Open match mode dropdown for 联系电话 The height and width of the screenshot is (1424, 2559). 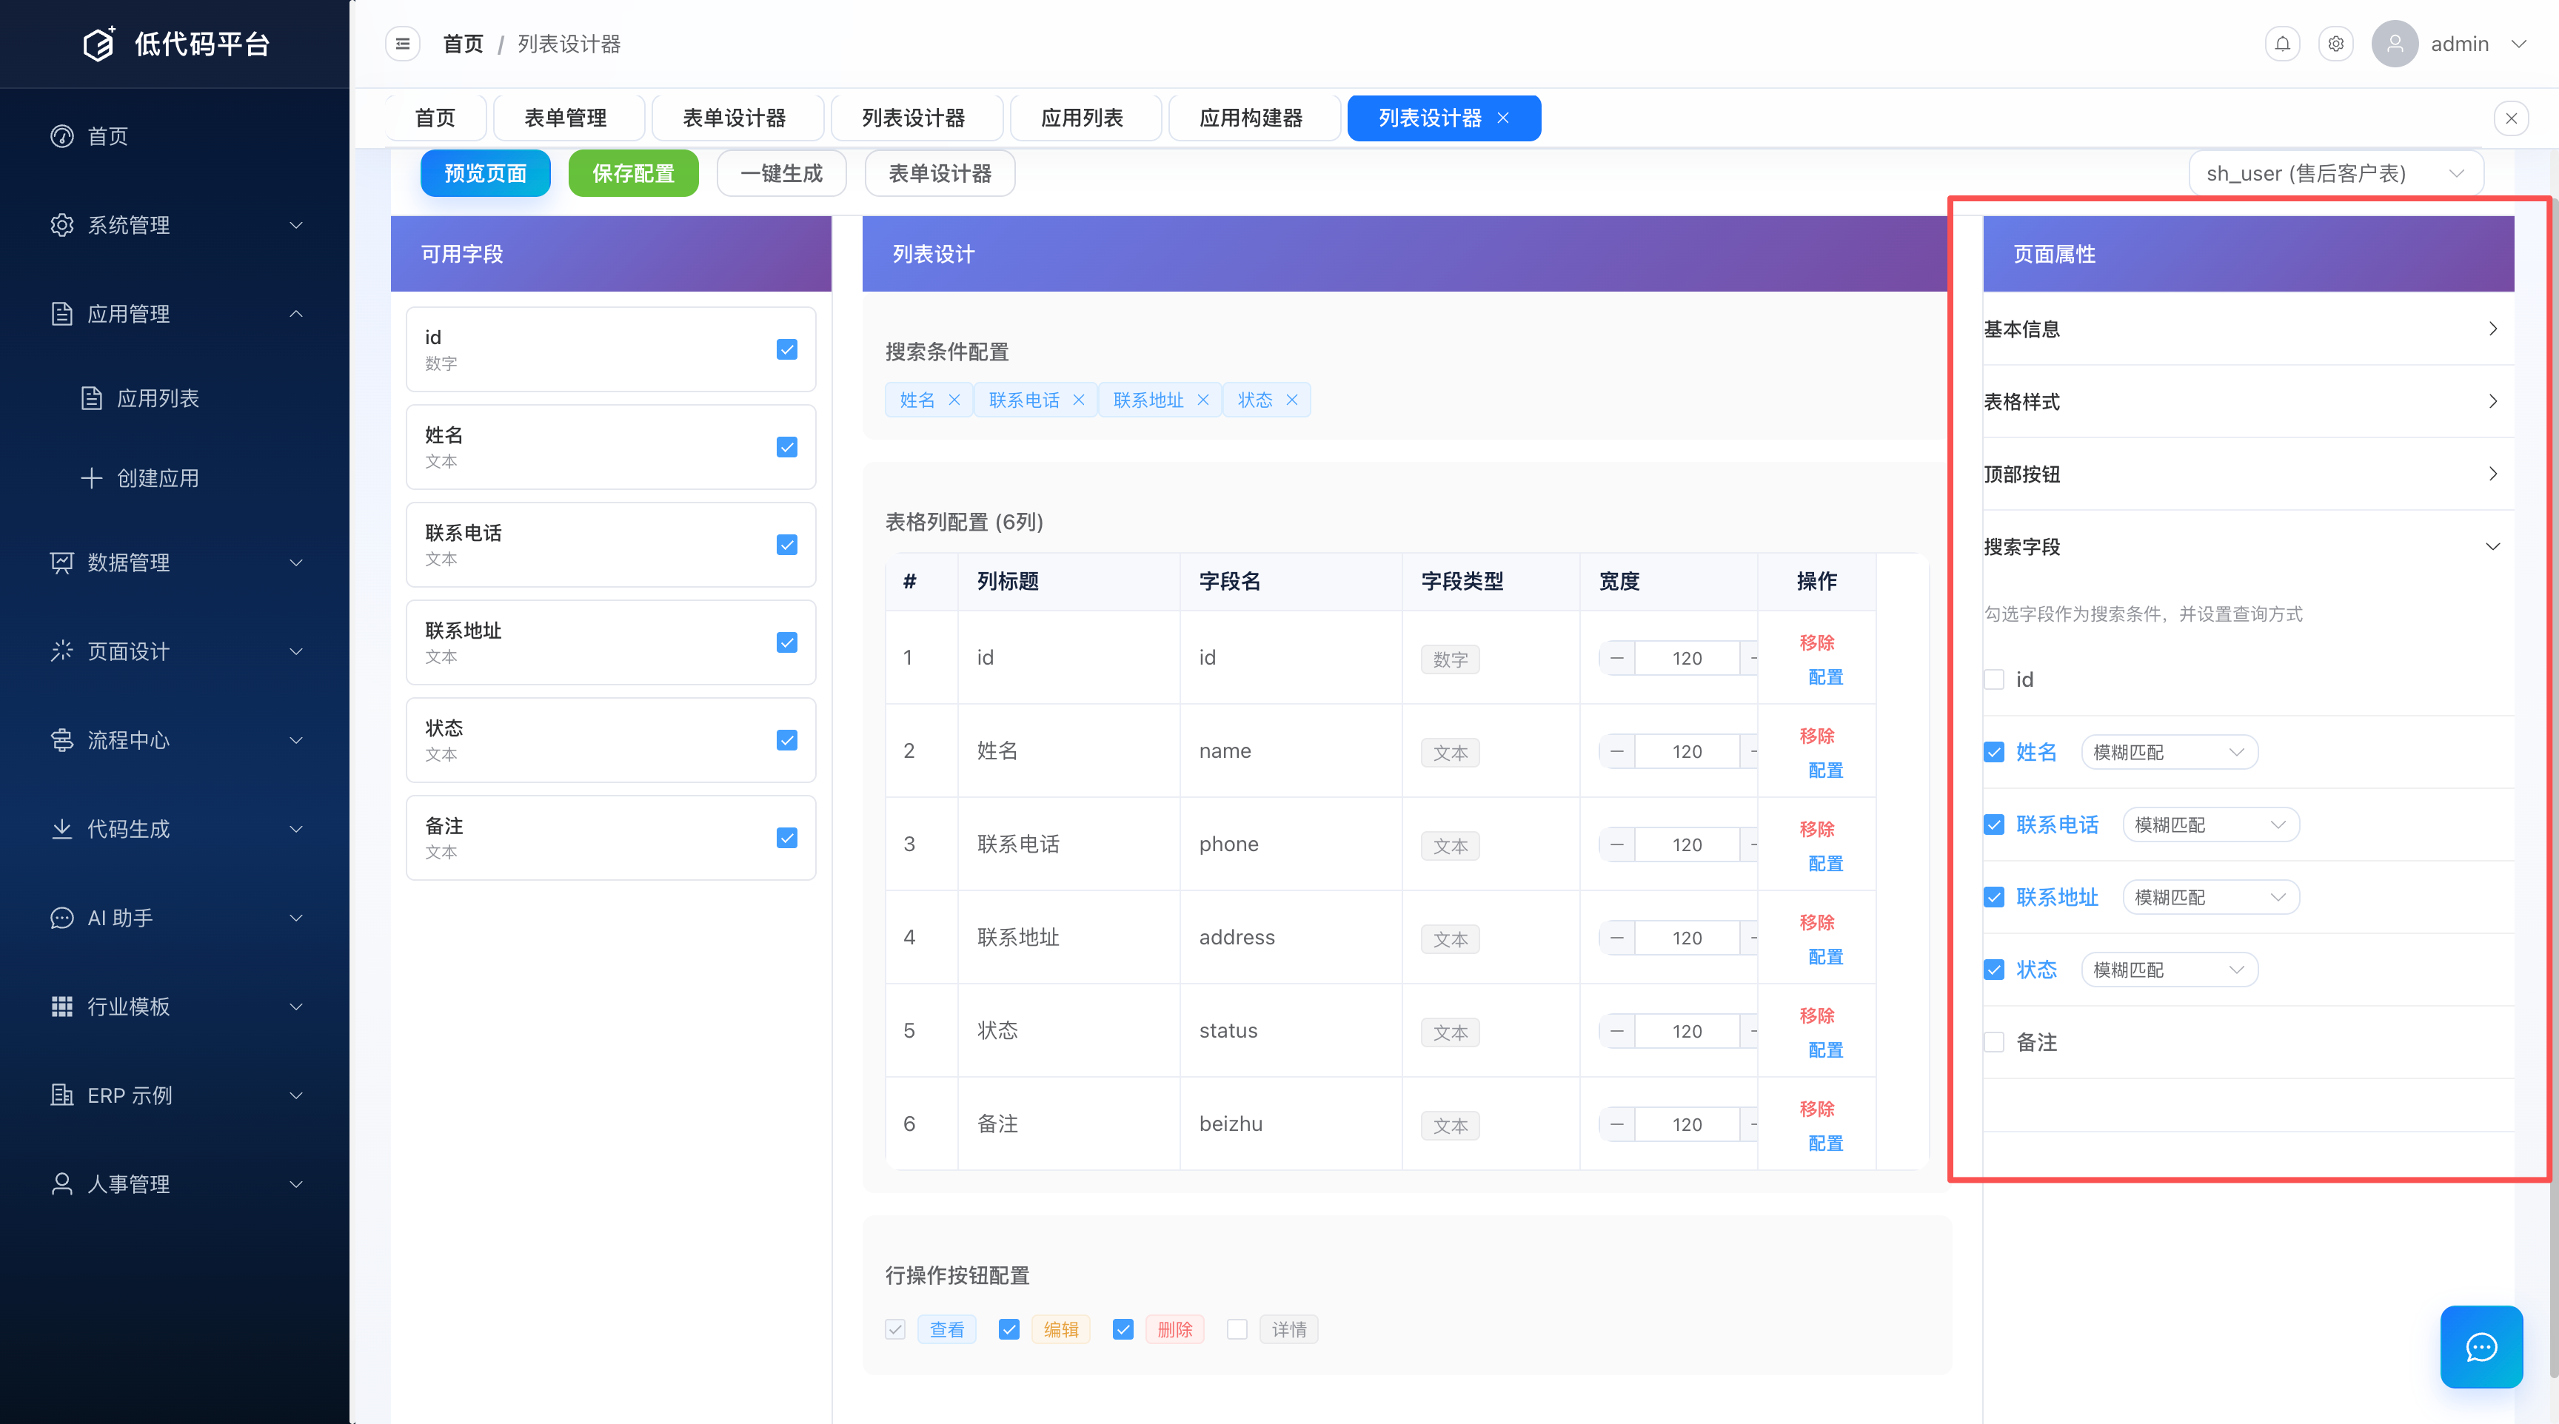2211,824
